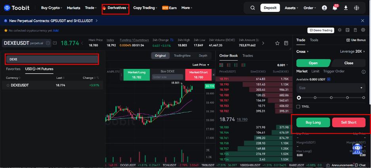Select combined buy/sell order book view icon
This screenshot has width=371, height=168.
click(222, 65)
